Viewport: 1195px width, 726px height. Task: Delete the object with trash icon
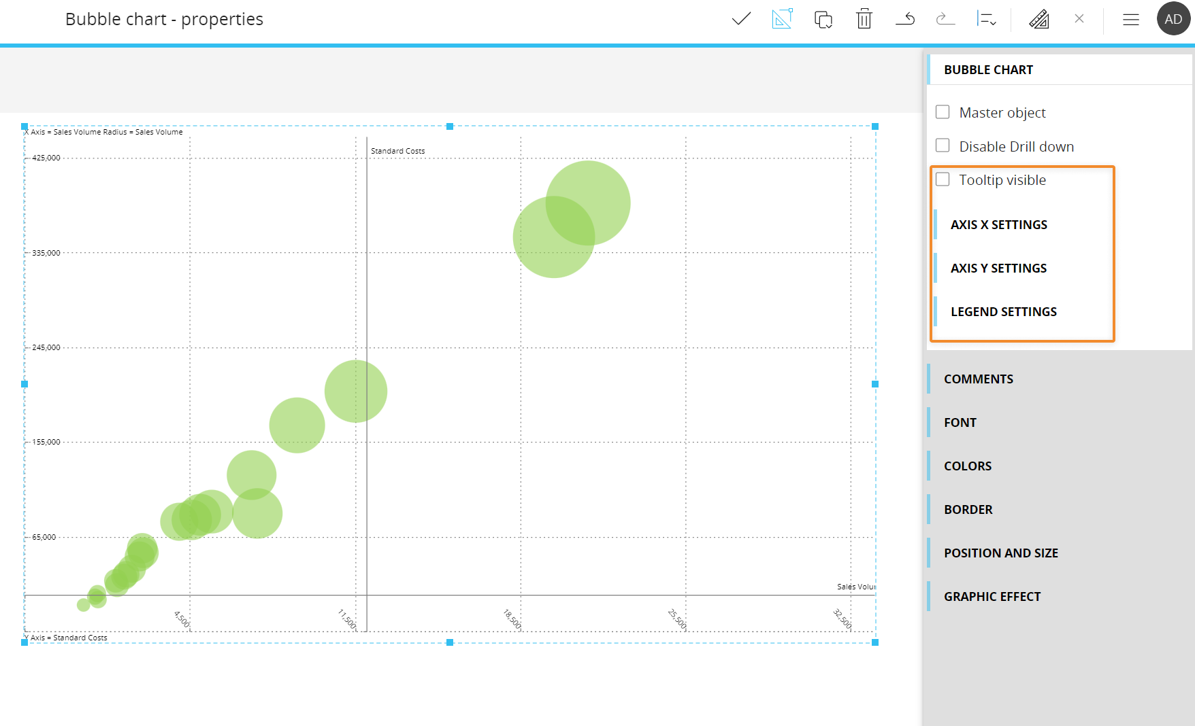[864, 19]
